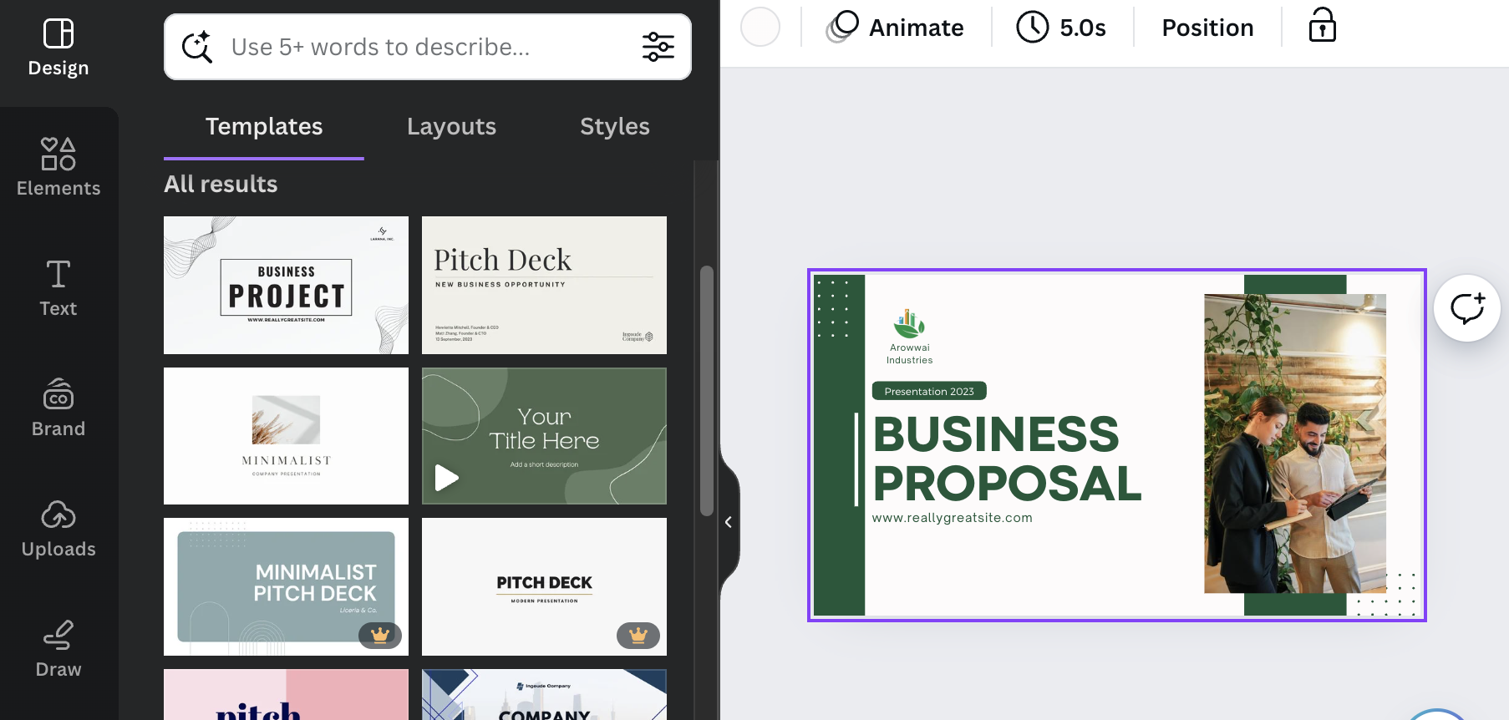1509x720 pixels.
Task: Open the Position options
Action: [1207, 28]
